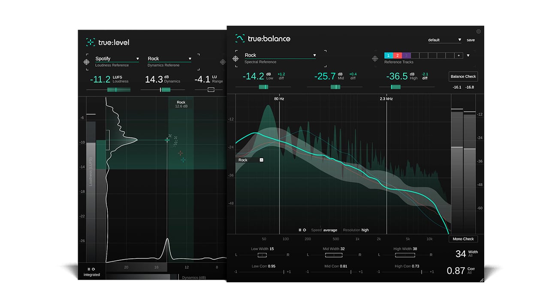The image size is (549, 308).
Task: Click the 2.3 kHz crossover marker
Action: tap(386, 99)
